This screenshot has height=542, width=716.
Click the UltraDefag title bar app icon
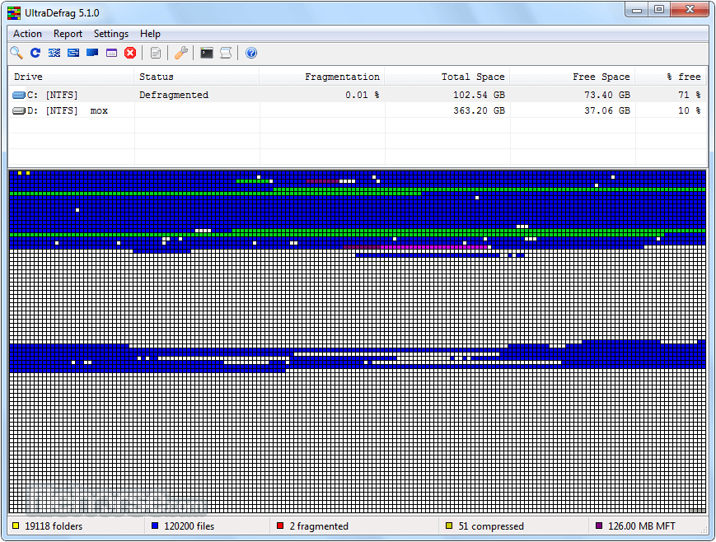tap(14, 13)
